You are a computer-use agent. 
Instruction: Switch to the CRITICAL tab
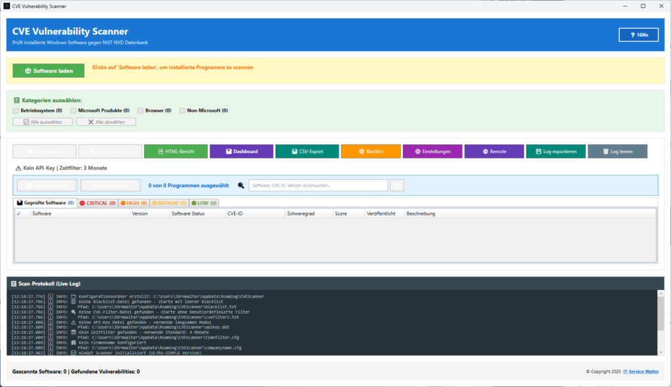(98, 203)
